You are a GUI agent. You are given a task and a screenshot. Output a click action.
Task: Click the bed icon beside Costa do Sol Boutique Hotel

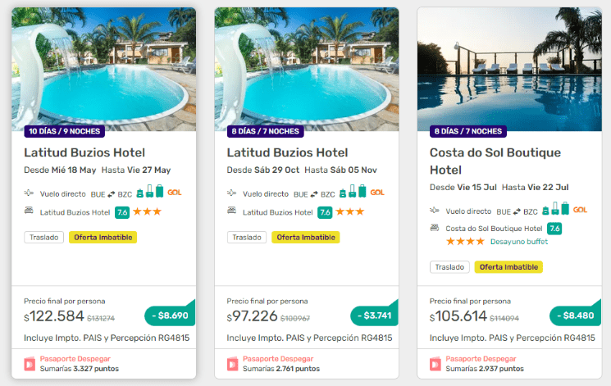point(435,229)
